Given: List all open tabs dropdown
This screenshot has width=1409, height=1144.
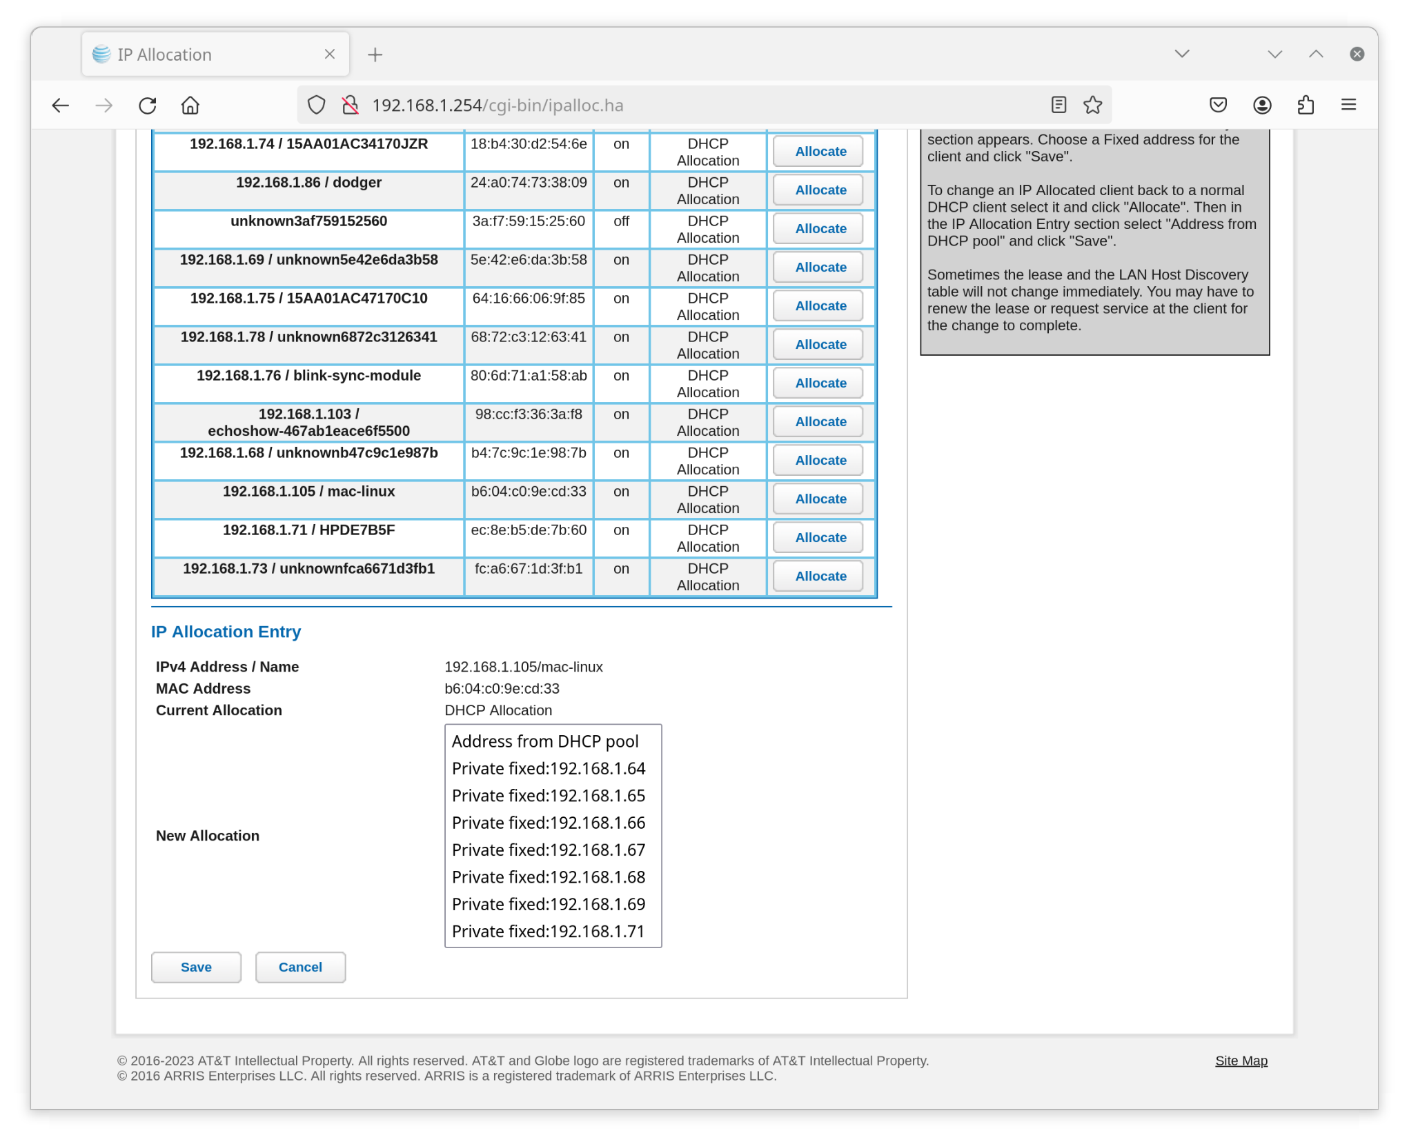Looking at the screenshot, I should 1182,54.
